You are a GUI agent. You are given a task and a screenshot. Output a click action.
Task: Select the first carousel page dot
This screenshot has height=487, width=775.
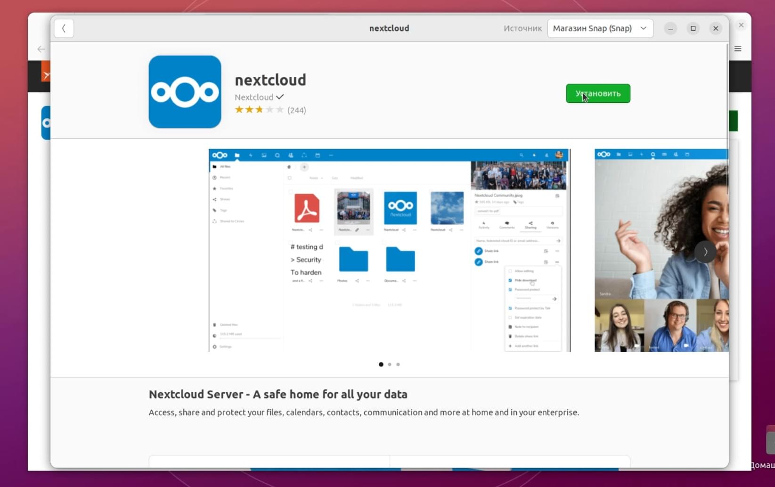coord(381,364)
